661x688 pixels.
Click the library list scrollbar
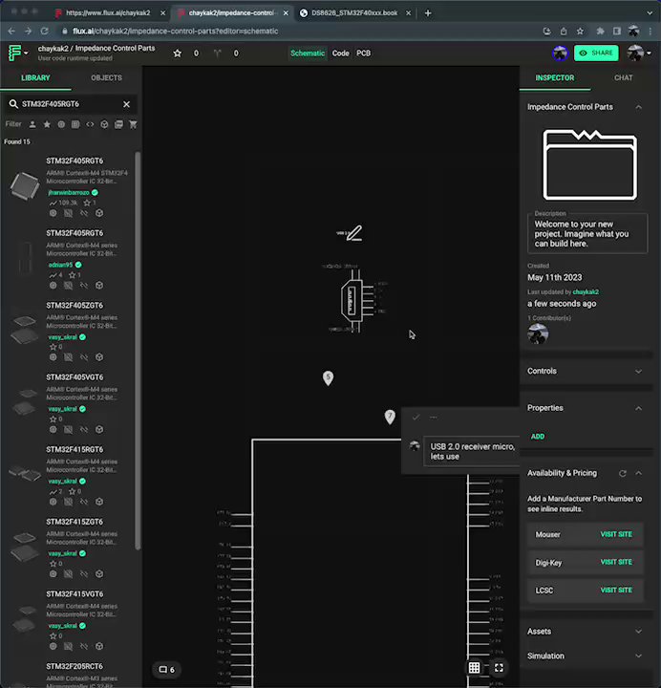coord(138,351)
